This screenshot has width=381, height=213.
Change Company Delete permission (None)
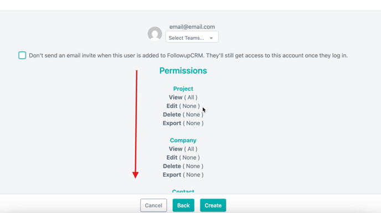[183, 167]
